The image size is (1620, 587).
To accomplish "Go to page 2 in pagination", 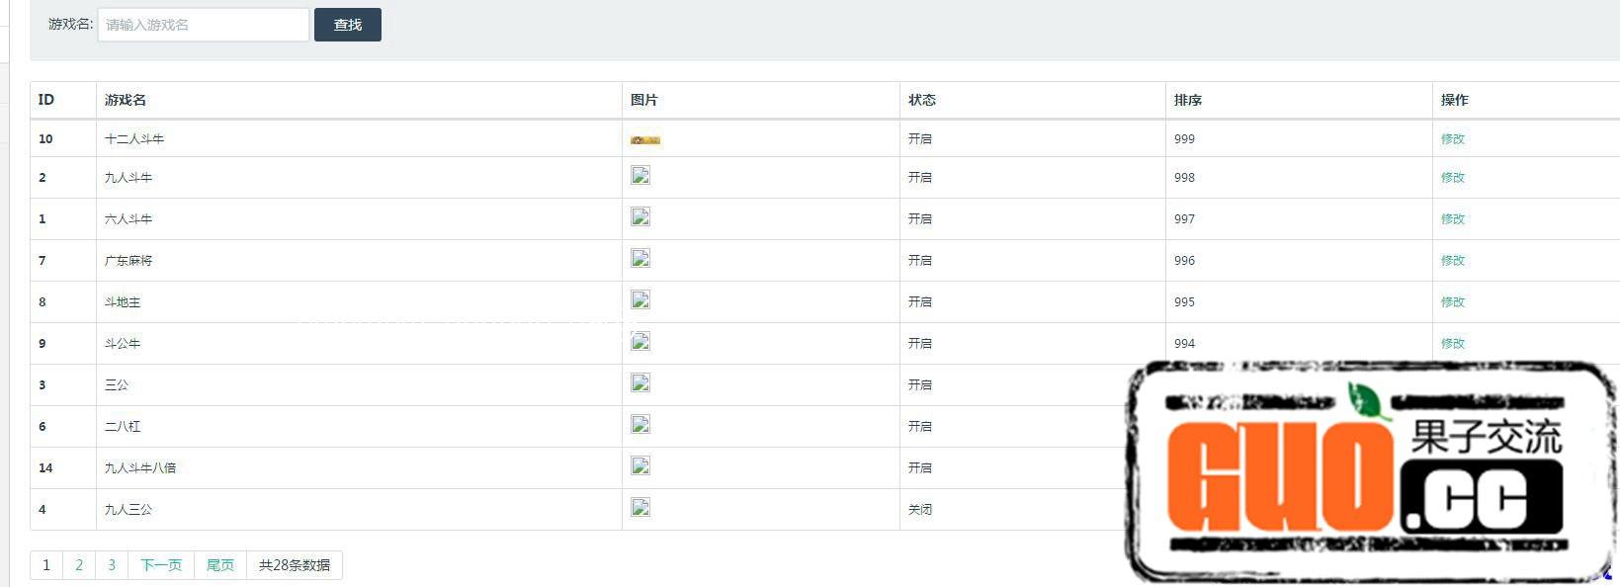I will pos(79,565).
